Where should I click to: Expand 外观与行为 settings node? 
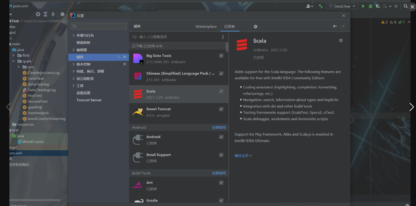73,35
